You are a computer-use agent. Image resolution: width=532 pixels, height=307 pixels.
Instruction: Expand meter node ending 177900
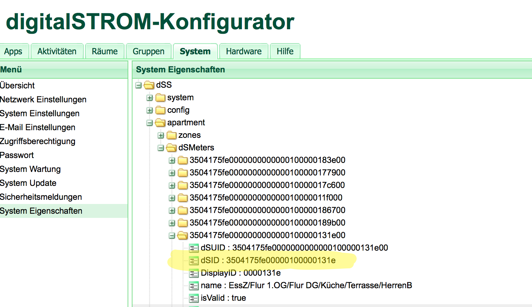(x=172, y=173)
